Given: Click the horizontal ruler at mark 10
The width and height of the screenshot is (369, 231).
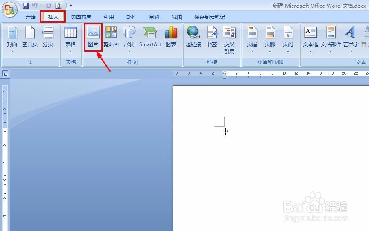Looking at the screenshot, I should [x=284, y=73].
